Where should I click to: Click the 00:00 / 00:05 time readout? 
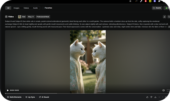point(14,90)
